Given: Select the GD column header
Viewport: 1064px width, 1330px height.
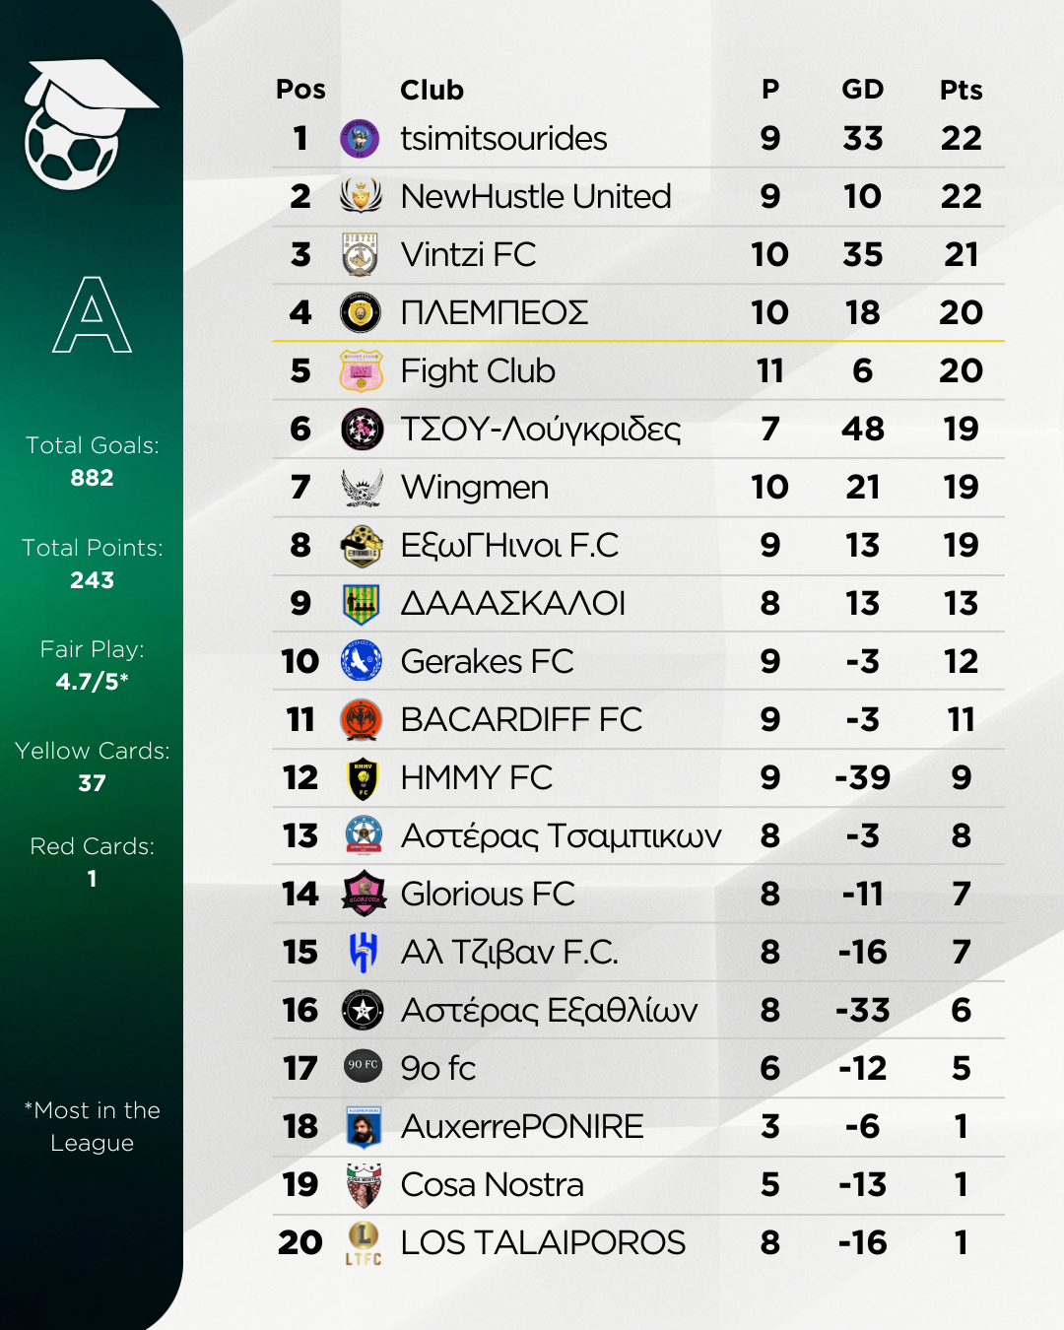Looking at the screenshot, I should 862,89.
